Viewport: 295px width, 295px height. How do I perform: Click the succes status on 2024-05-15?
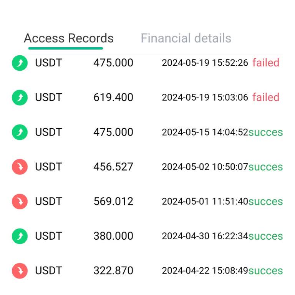[x=265, y=132]
